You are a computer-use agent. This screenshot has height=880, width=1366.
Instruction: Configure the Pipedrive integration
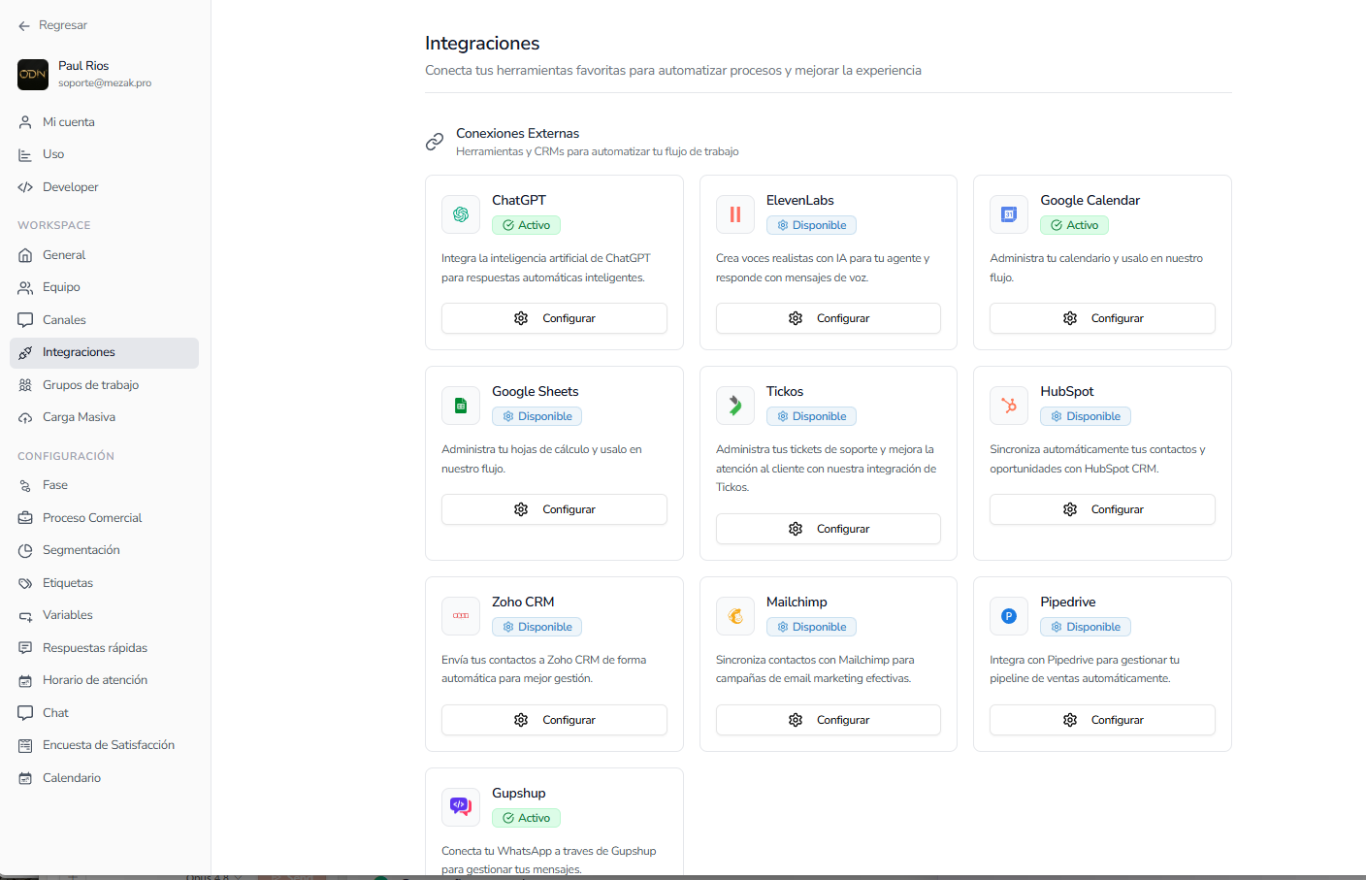click(1102, 720)
